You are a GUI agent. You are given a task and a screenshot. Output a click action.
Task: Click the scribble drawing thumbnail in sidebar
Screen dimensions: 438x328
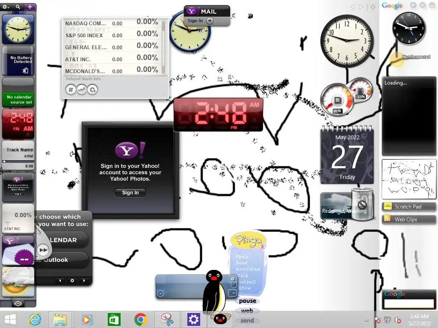coord(408,179)
